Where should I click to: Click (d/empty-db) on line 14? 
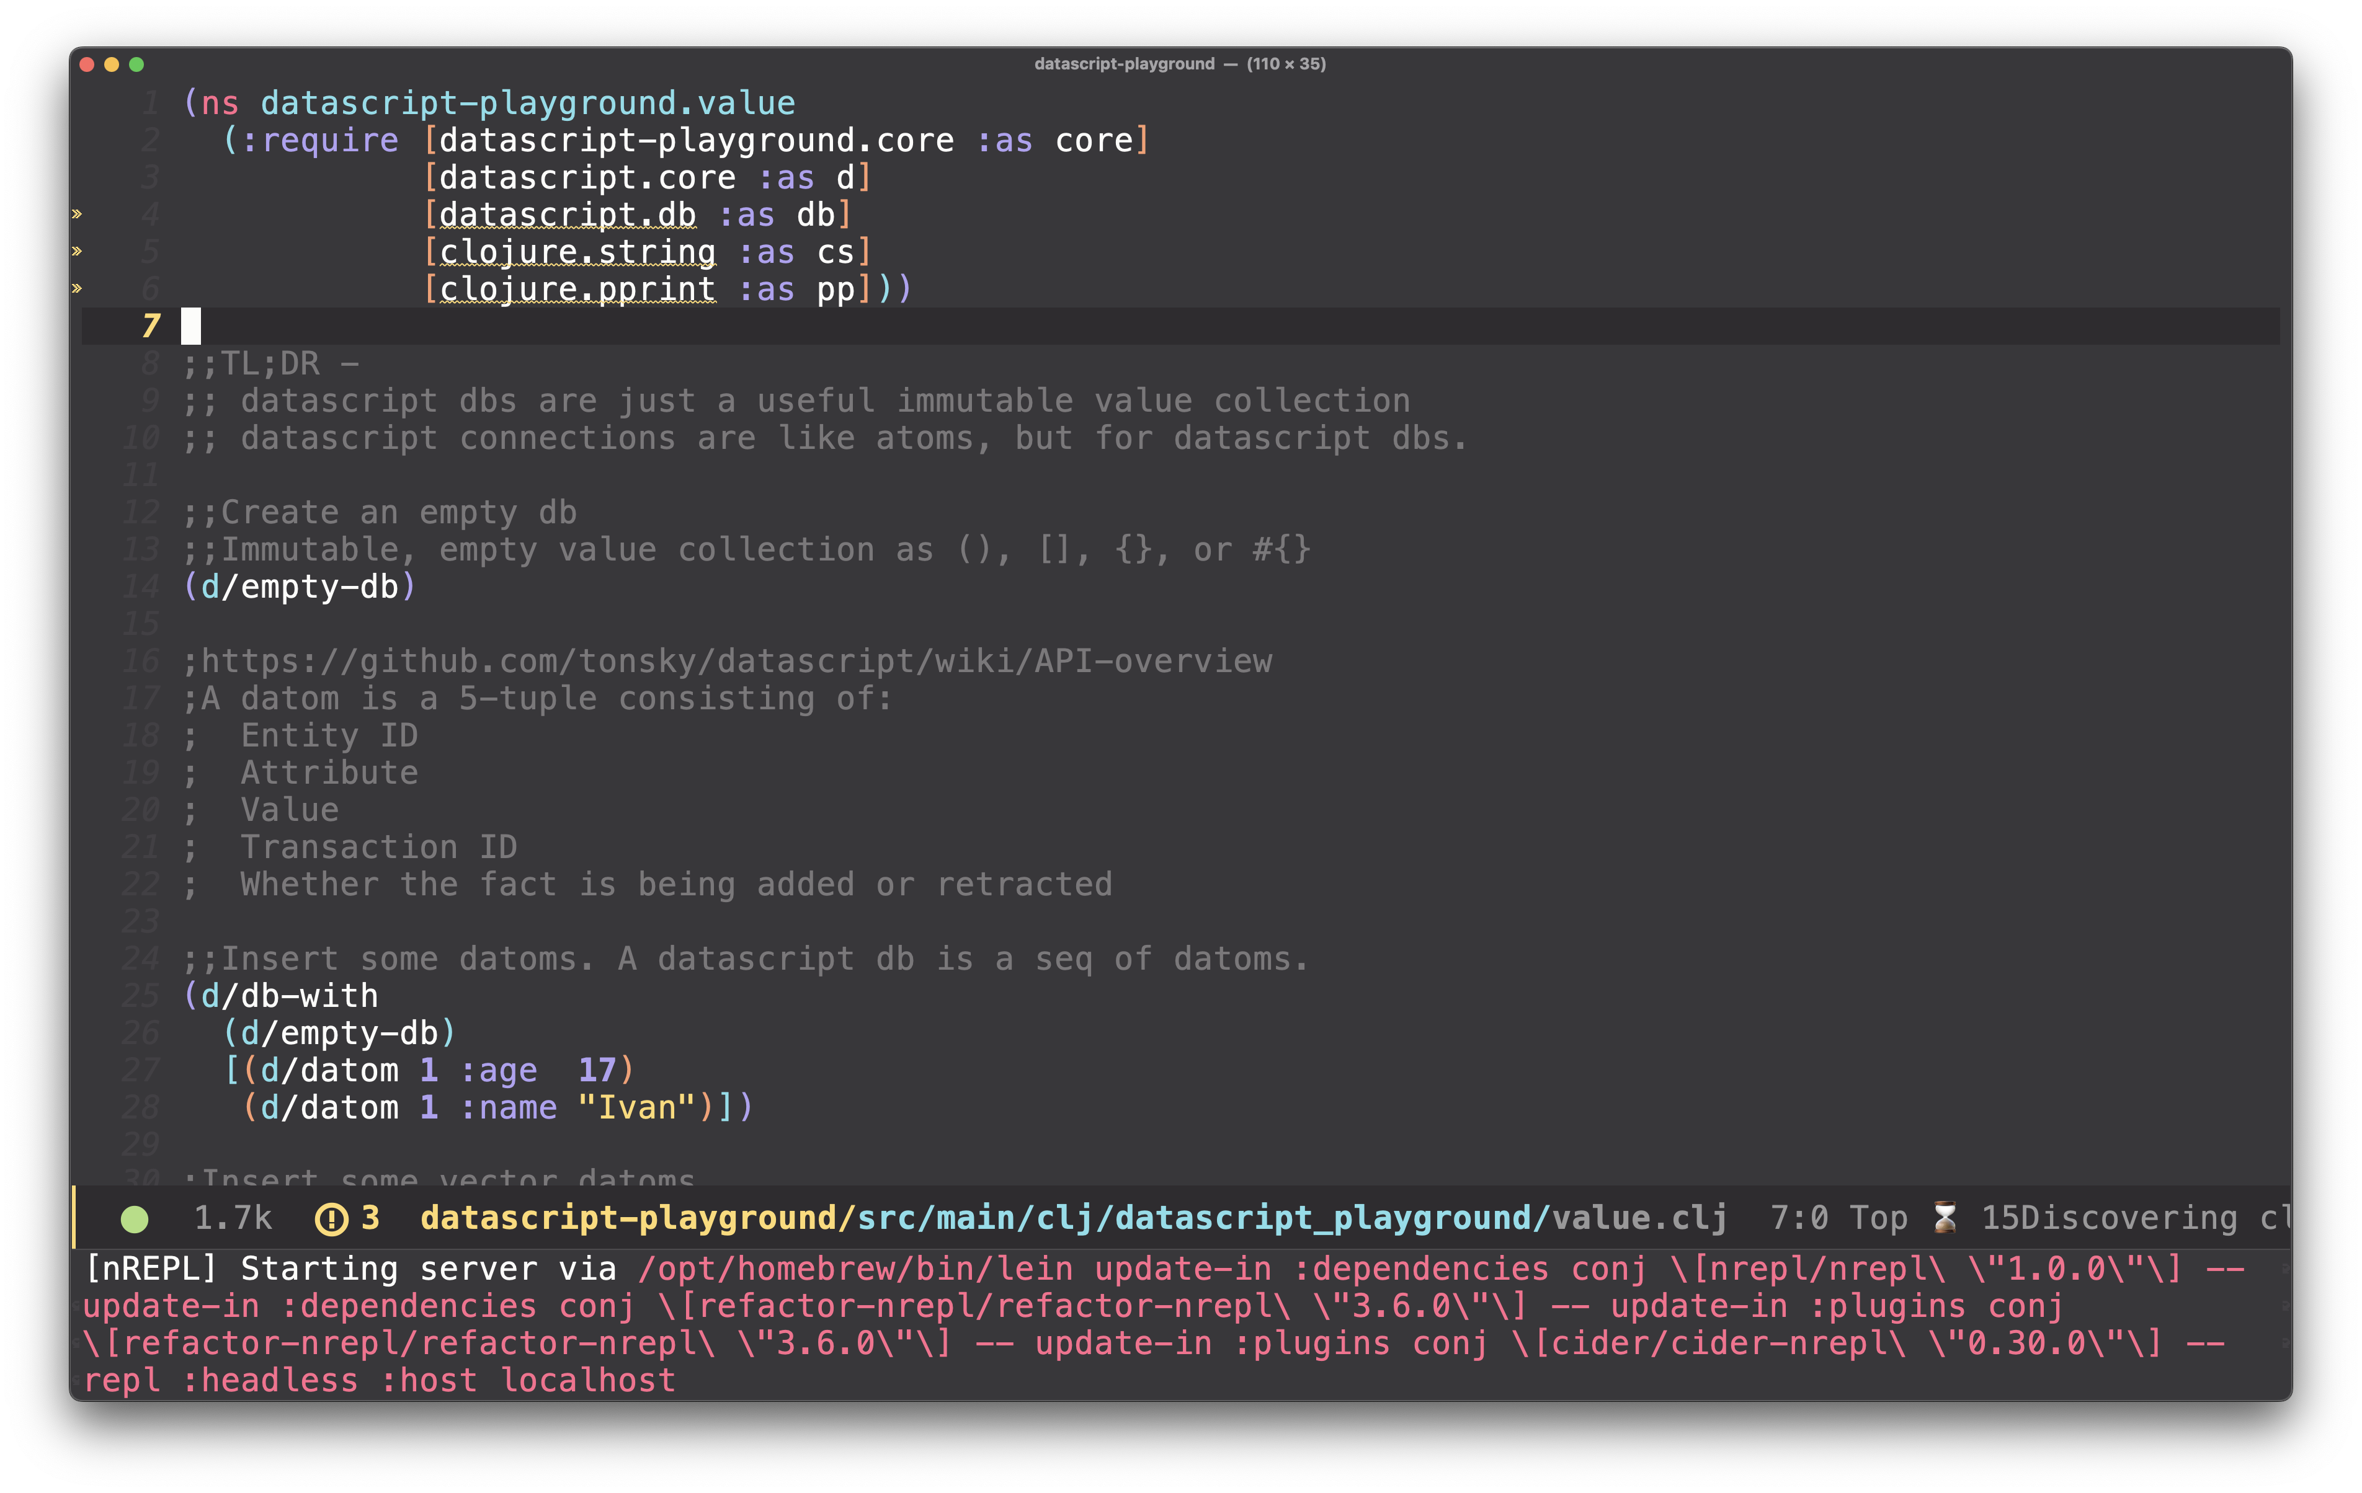(x=299, y=586)
